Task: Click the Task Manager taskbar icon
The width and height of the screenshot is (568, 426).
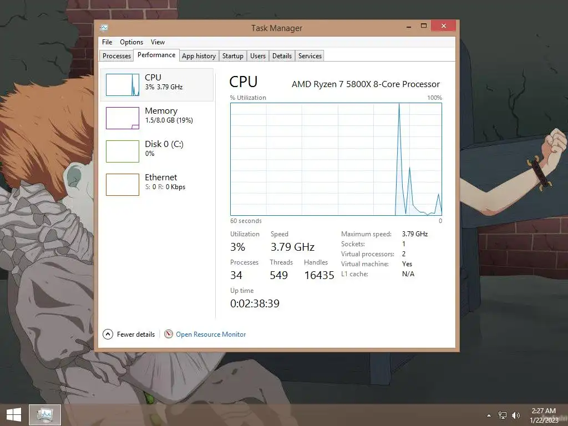Action: [x=45, y=415]
